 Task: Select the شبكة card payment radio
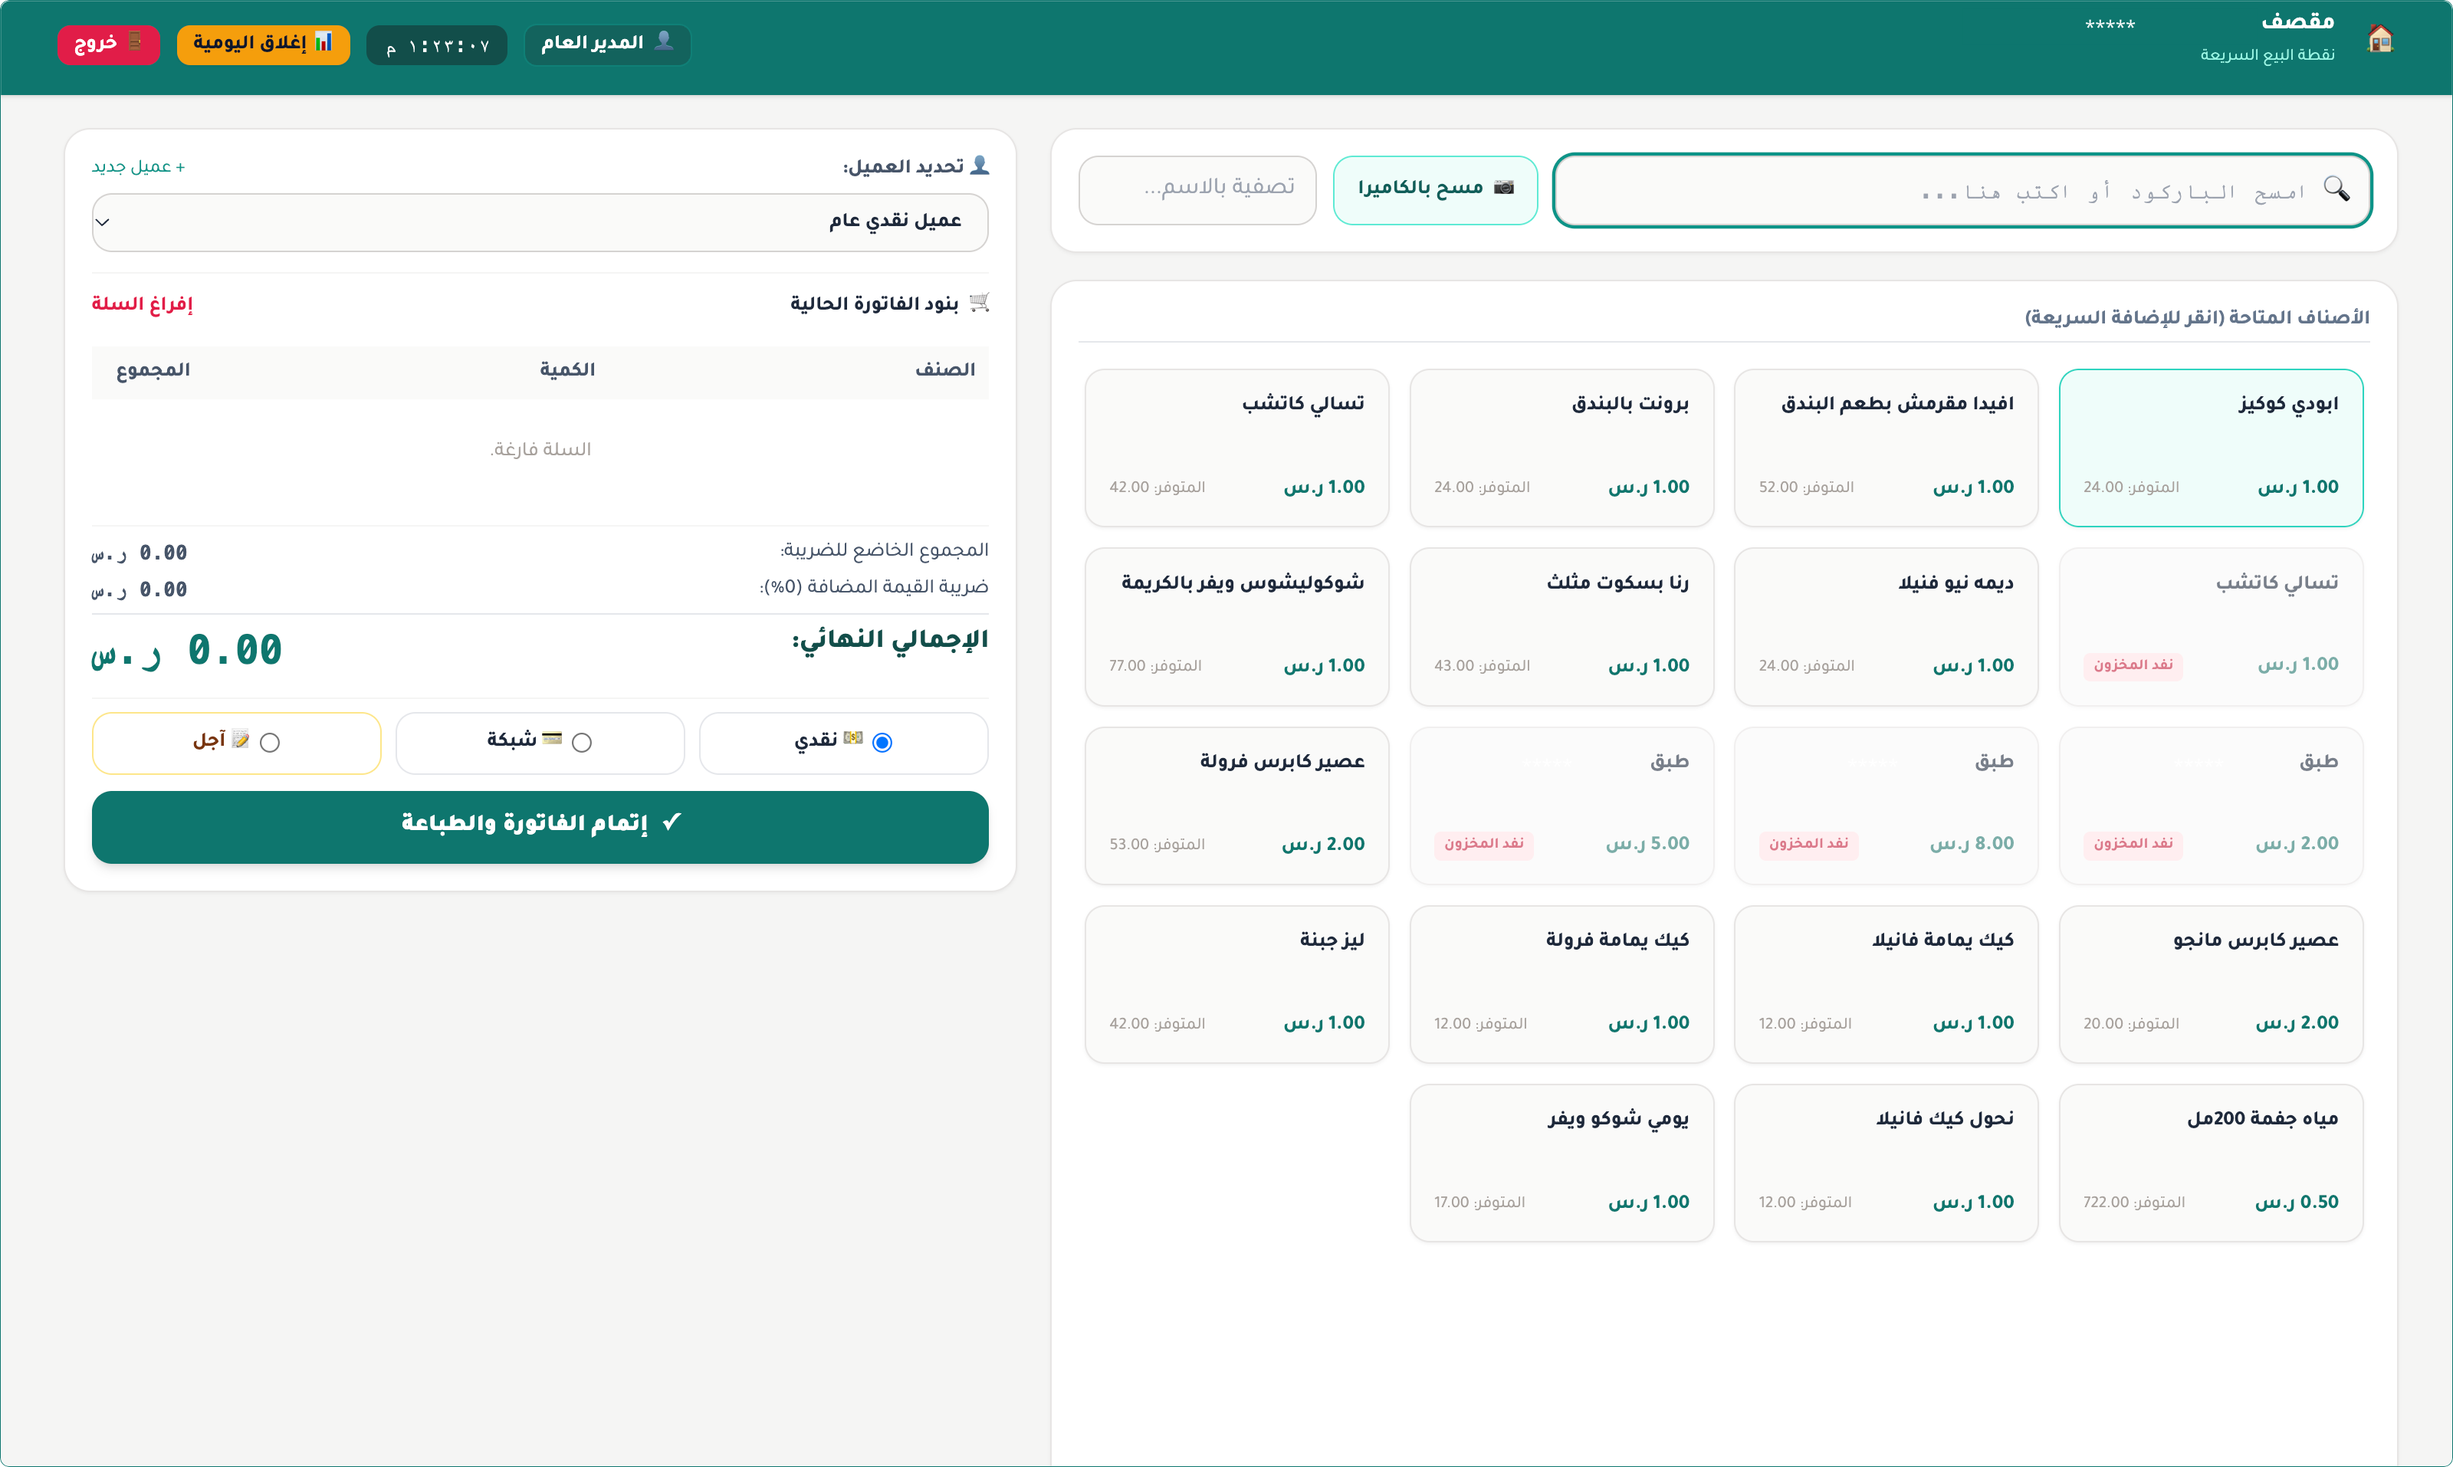tap(581, 743)
